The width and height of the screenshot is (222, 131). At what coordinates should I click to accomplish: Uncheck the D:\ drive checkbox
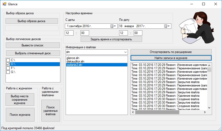tap(8, 64)
